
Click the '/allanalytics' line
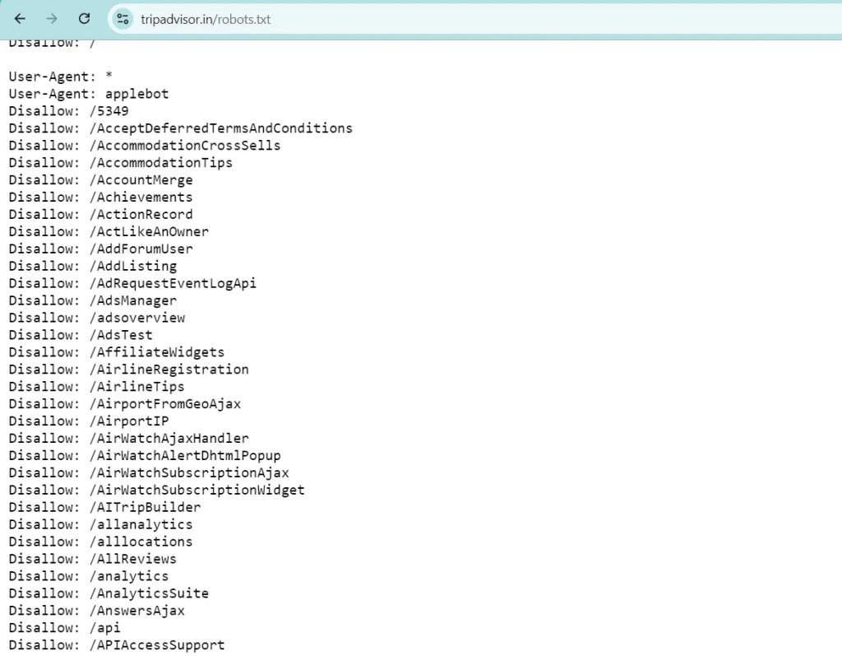(x=100, y=523)
